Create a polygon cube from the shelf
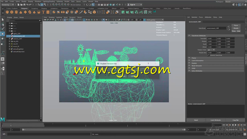This screenshot has height=139, width=247. coord(12,12)
